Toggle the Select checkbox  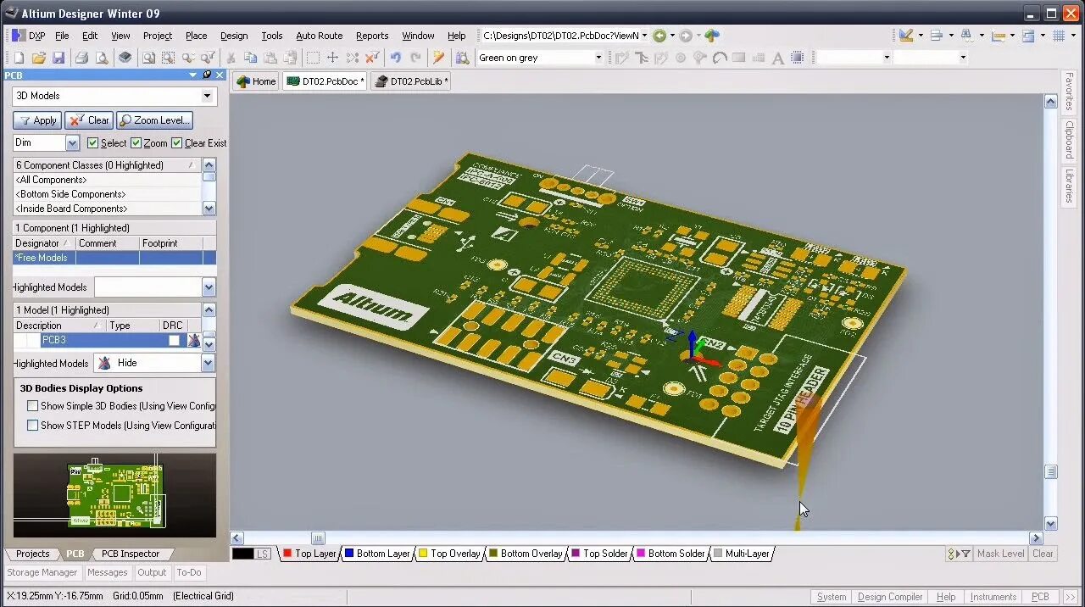[93, 143]
